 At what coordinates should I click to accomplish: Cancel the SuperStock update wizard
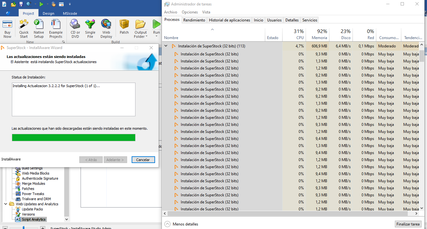pos(143,159)
